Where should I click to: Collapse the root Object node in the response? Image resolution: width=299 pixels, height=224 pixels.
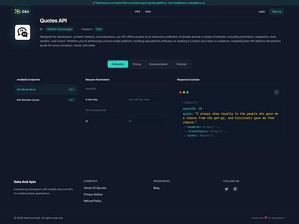pyautogui.click(x=183, y=103)
